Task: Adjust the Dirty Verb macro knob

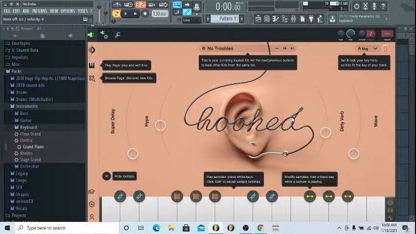Action: point(326,132)
